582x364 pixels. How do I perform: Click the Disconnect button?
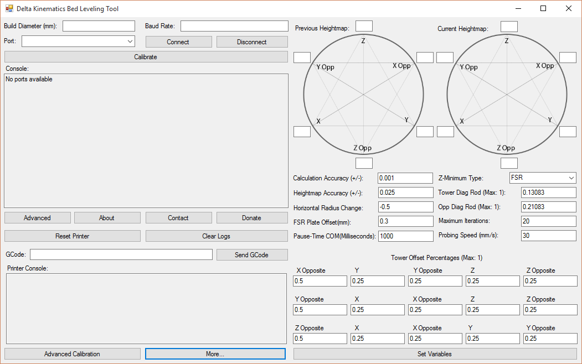(x=252, y=42)
